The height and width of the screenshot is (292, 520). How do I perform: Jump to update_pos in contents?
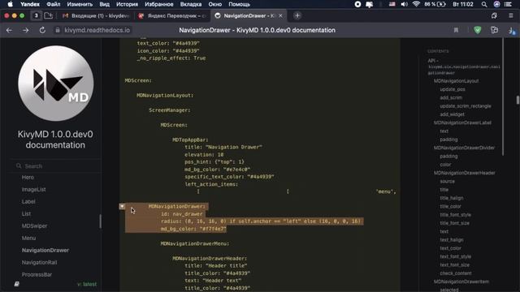[453, 89]
